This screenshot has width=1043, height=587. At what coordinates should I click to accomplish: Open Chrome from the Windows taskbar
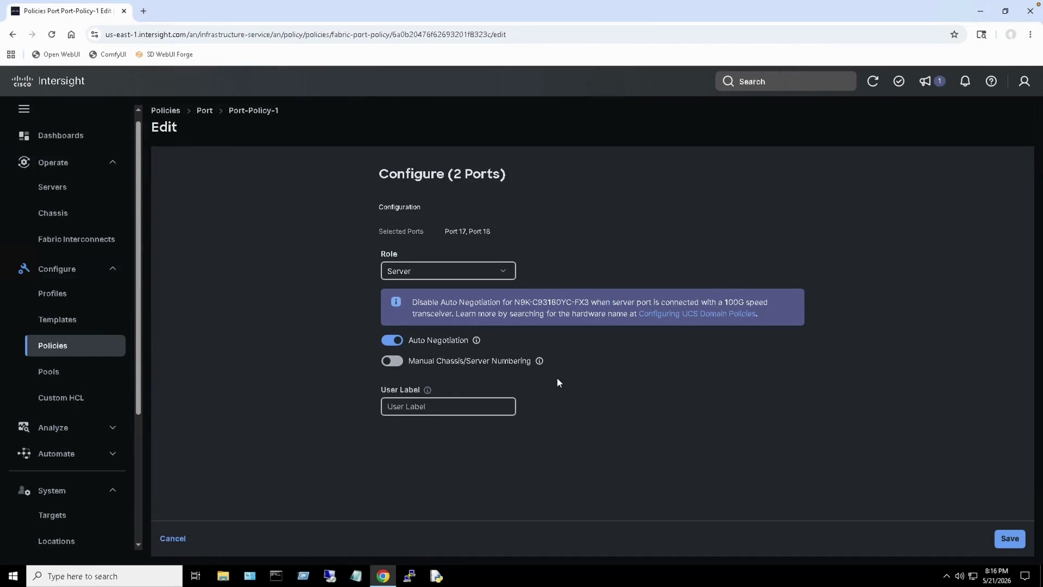pyautogui.click(x=383, y=576)
